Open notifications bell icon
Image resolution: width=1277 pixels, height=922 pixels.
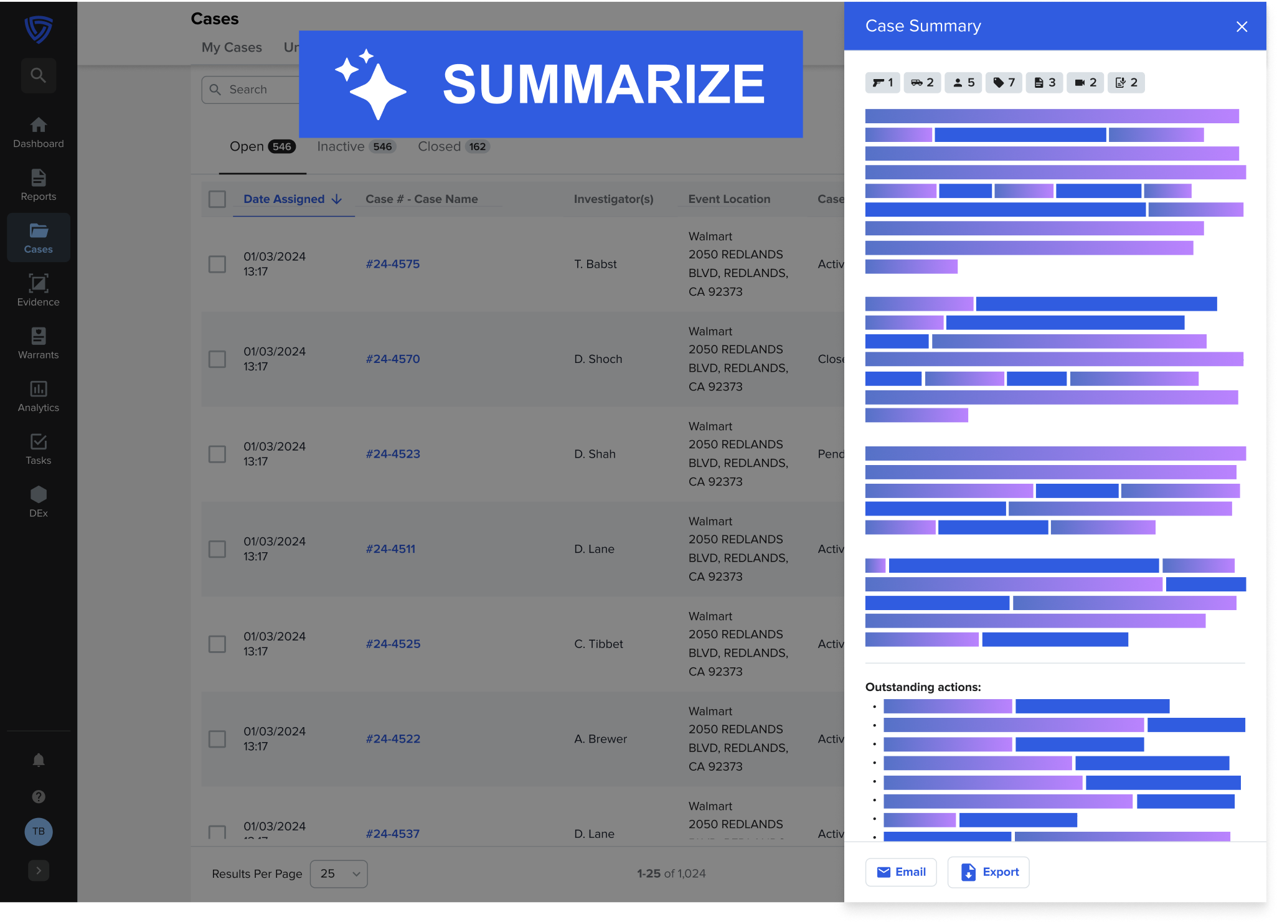tap(39, 760)
